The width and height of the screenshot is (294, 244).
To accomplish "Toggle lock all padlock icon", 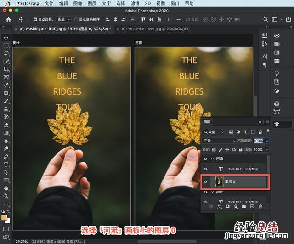I will click(241, 150).
